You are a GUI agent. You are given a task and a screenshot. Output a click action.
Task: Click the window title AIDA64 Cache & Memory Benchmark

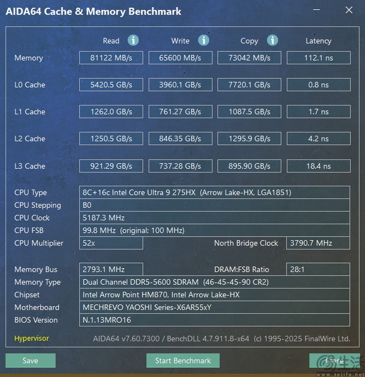click(x=93, y=12)
